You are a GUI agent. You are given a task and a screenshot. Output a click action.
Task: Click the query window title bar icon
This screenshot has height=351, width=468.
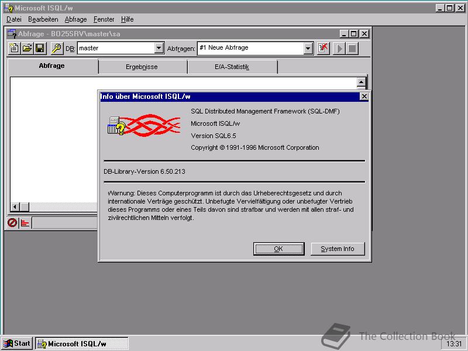point(11,34)
